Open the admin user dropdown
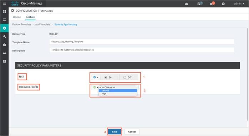 (239, 4)
